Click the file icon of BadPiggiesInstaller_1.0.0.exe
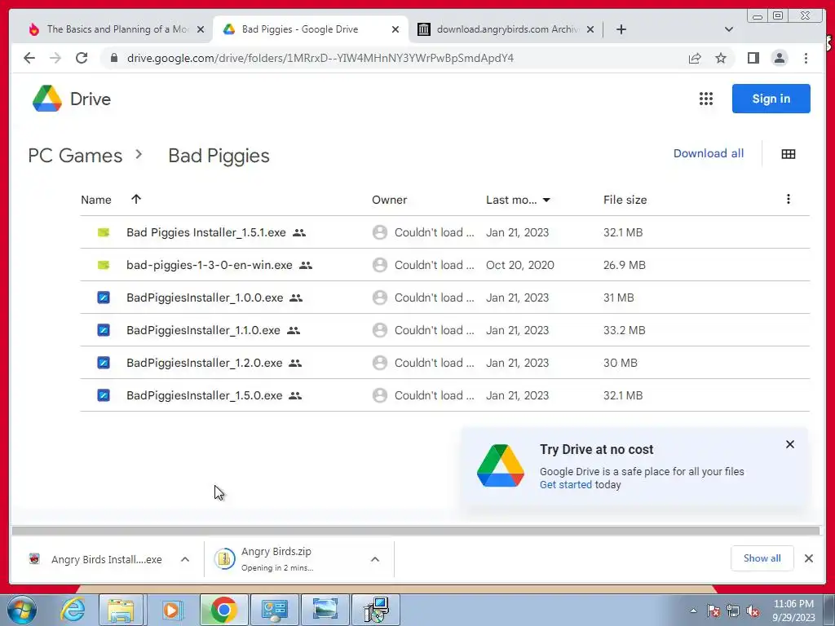This screenshot has height=626, width=835. point(104,298)
